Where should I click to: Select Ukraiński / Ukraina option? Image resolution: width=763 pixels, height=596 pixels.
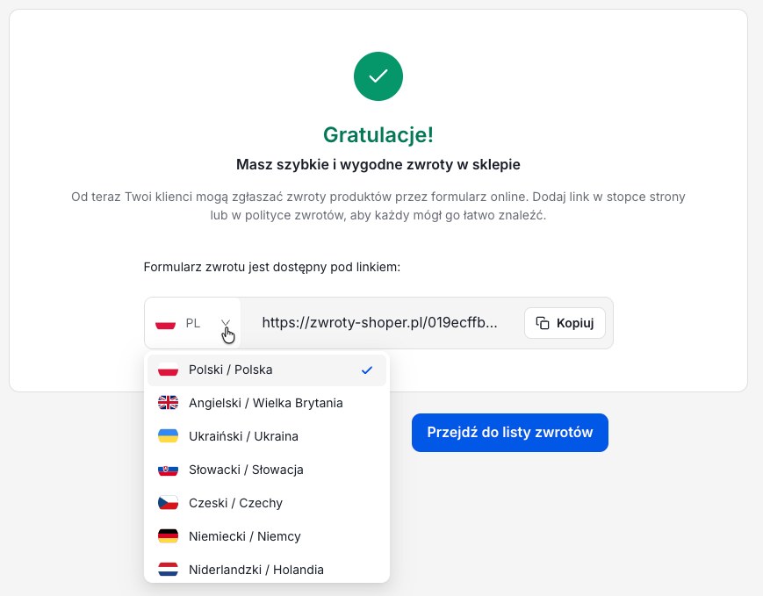click(x=267, y=436)
